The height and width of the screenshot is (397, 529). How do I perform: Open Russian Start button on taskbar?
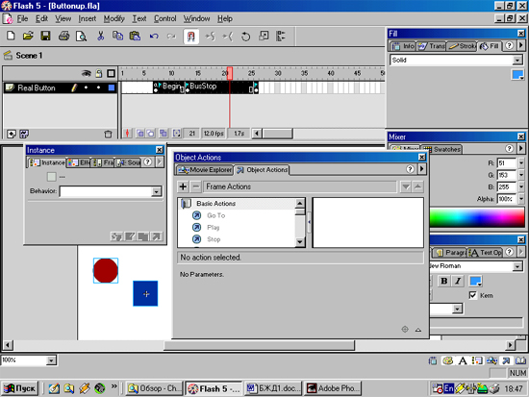(20, 388)
